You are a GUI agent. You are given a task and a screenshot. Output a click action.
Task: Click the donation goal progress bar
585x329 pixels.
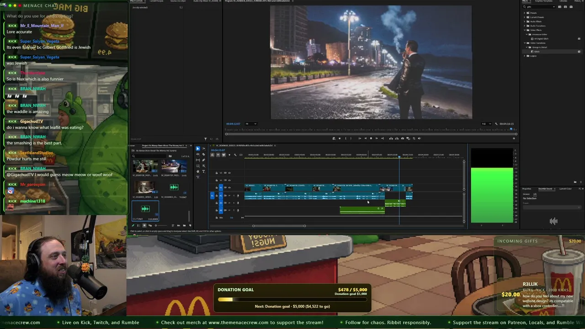[292, 300]
